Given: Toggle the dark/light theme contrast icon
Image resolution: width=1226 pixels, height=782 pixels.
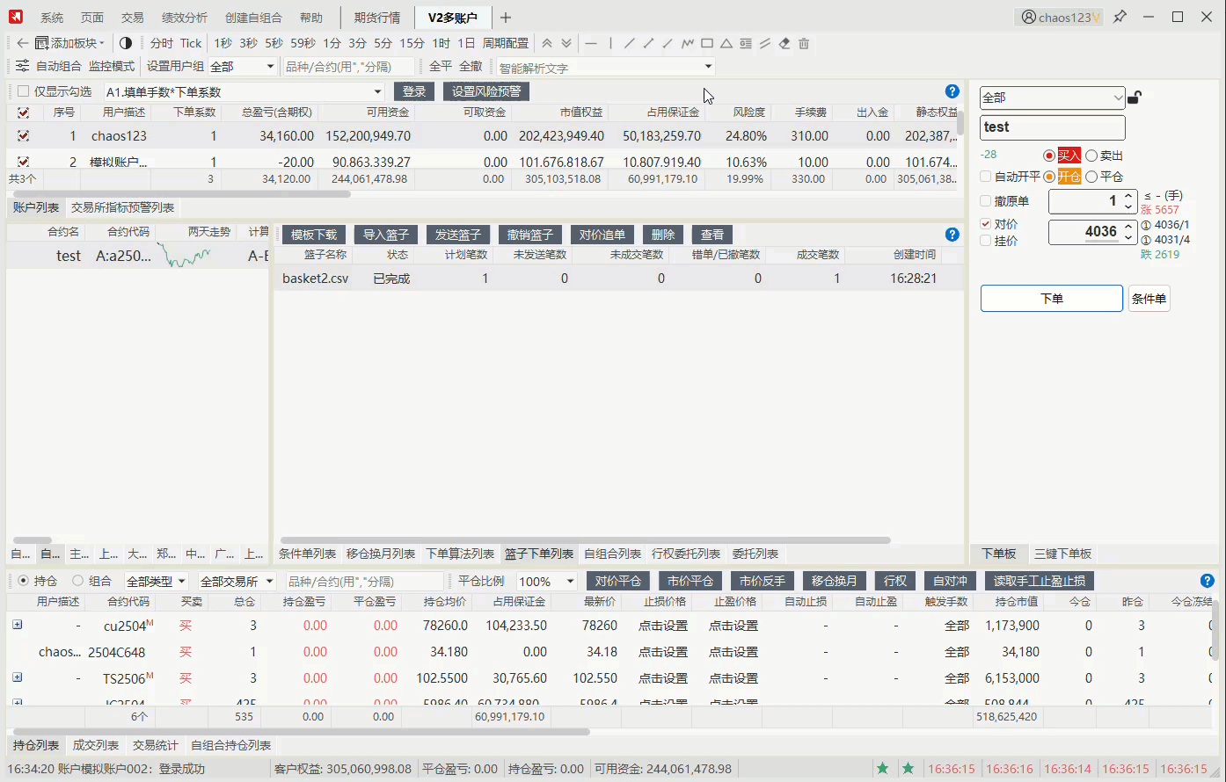Looking at the screenshot, I should click(125, 43).
